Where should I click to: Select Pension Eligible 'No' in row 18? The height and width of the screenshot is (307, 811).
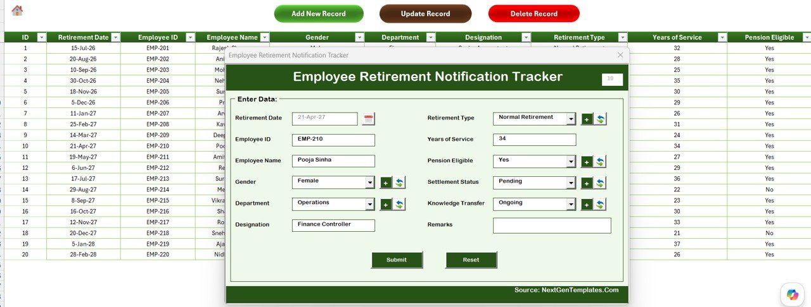click(x=769, y=233)
